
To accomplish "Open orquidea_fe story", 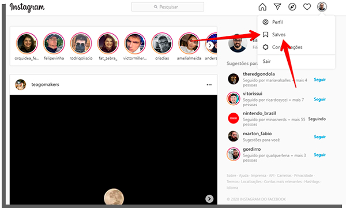I will [x=27, y=43].
